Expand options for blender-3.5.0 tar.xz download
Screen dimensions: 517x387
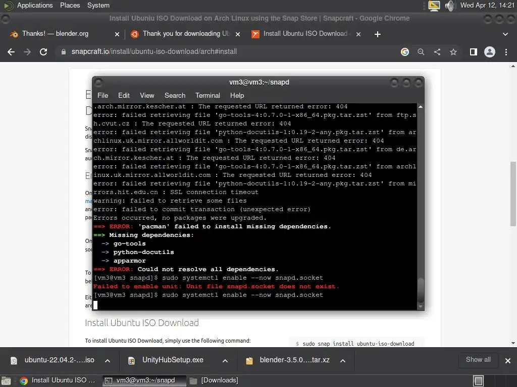(x=343, y=361)
